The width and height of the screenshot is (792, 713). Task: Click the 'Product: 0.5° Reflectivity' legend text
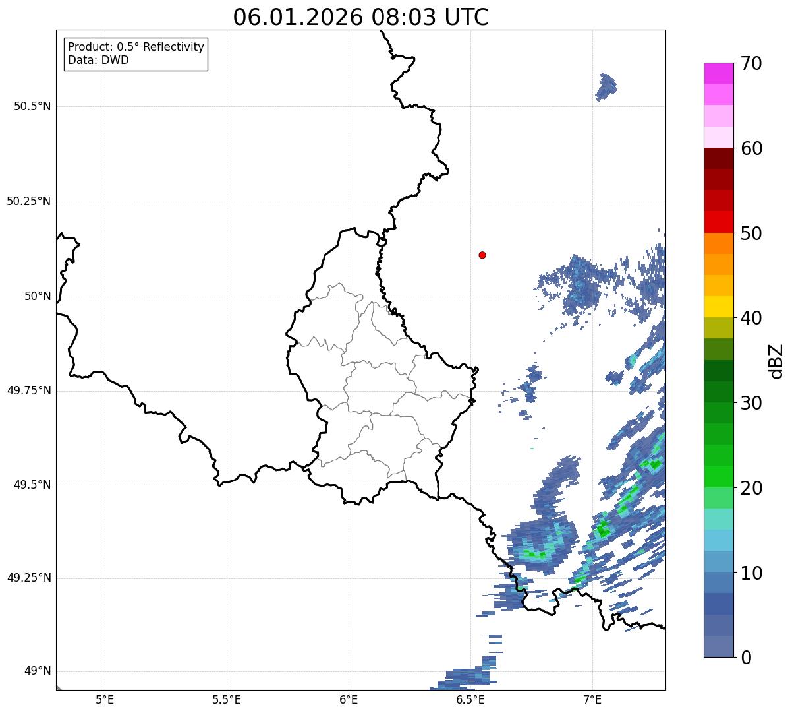[x=136, y=47]
